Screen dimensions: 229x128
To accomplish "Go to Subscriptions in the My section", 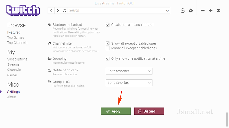I will [17, 59].
